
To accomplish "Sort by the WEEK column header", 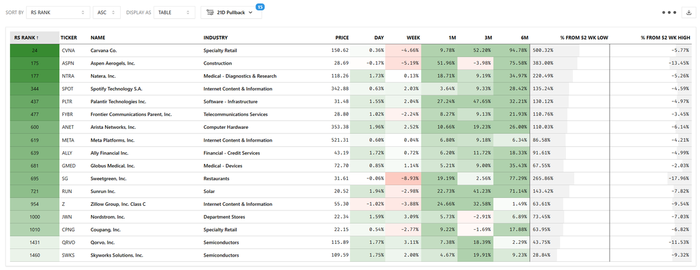I will coord(412,37).
